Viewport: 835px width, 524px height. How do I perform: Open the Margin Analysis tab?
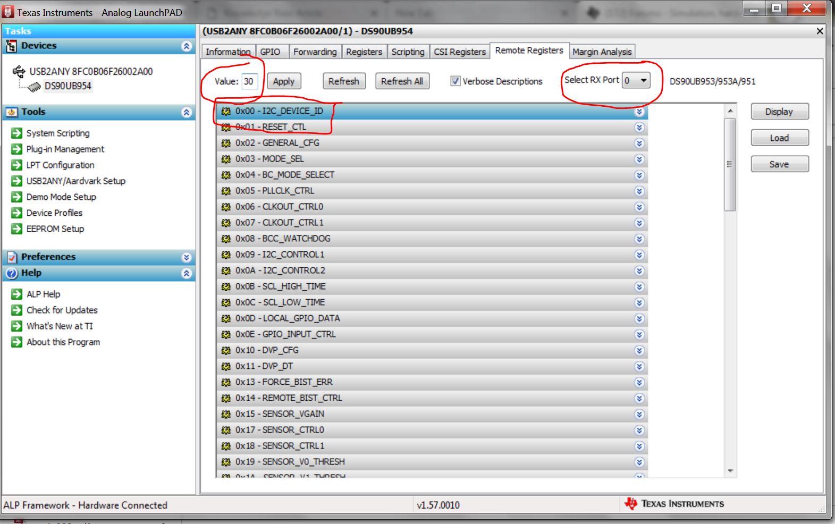(x=602, y=52)
